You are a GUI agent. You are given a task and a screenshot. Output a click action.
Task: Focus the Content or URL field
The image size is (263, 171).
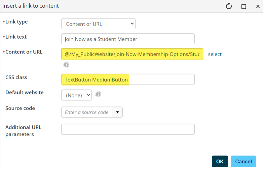(132, 54)
